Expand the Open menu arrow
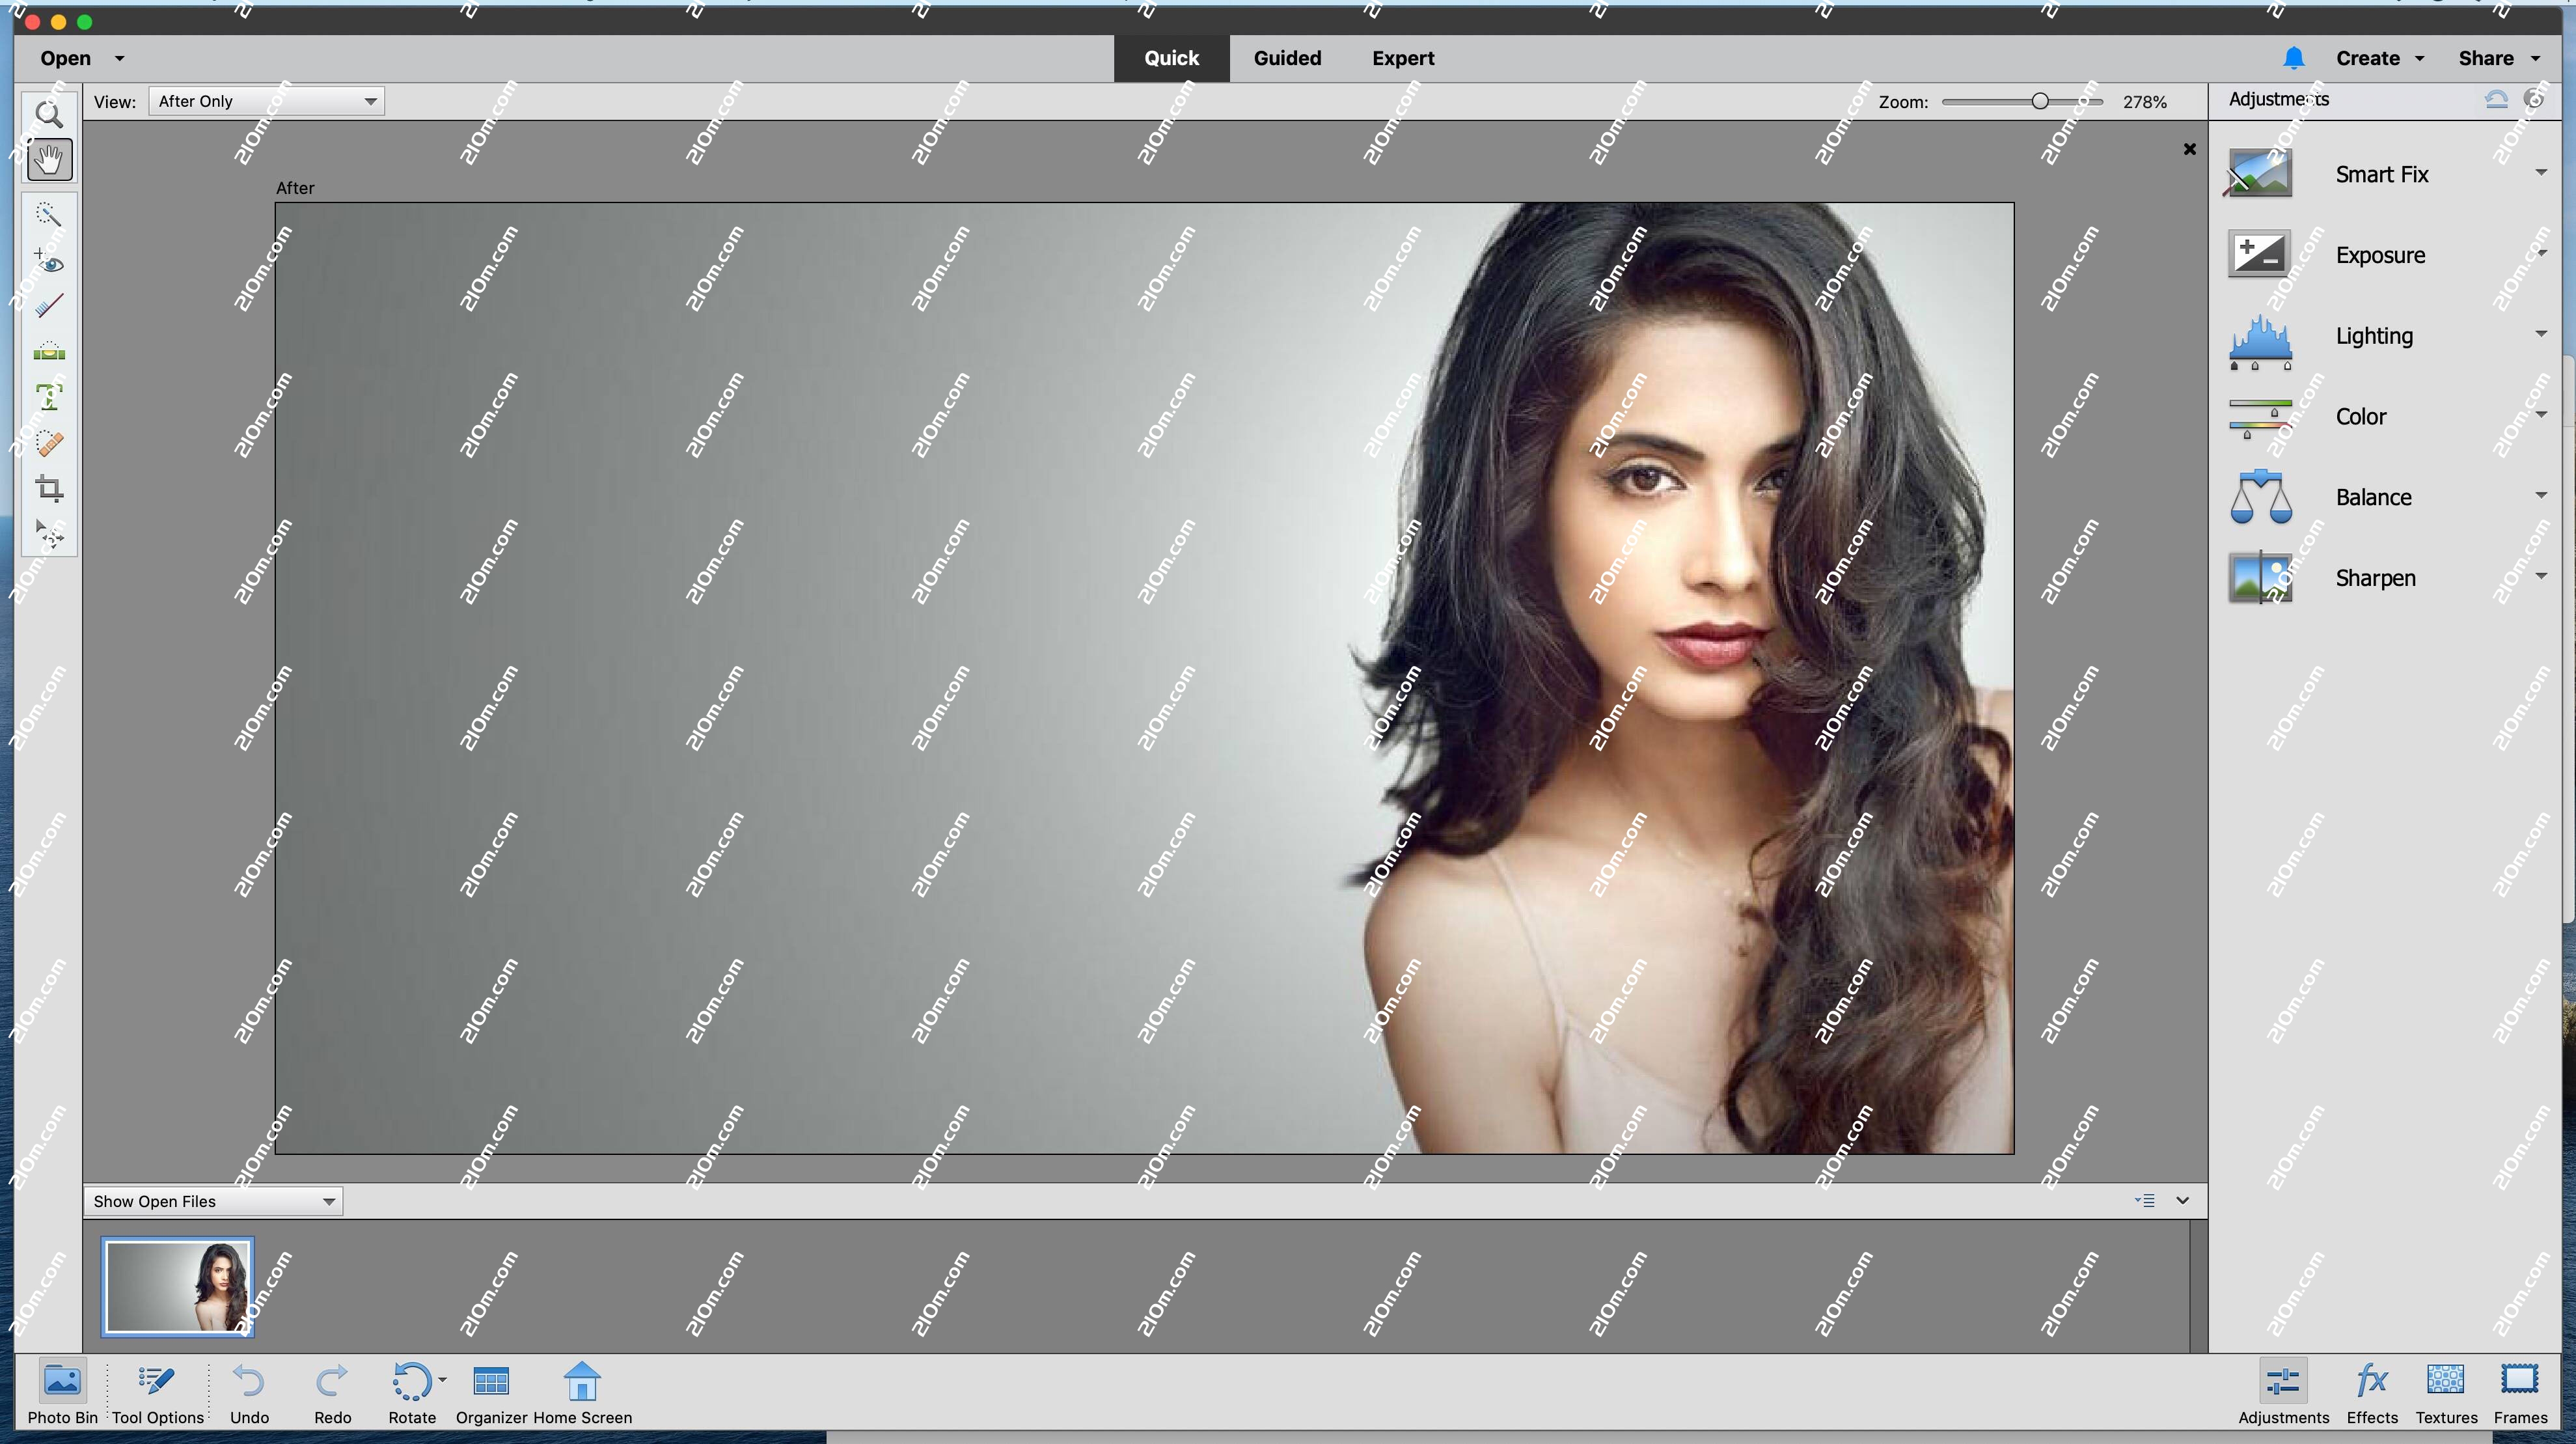Screen dimensions: 2576x1444 (x=120, y=58)
